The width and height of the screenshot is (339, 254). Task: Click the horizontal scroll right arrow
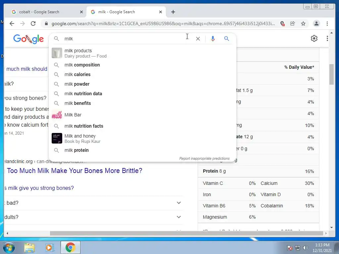click(x=326, y=233)
